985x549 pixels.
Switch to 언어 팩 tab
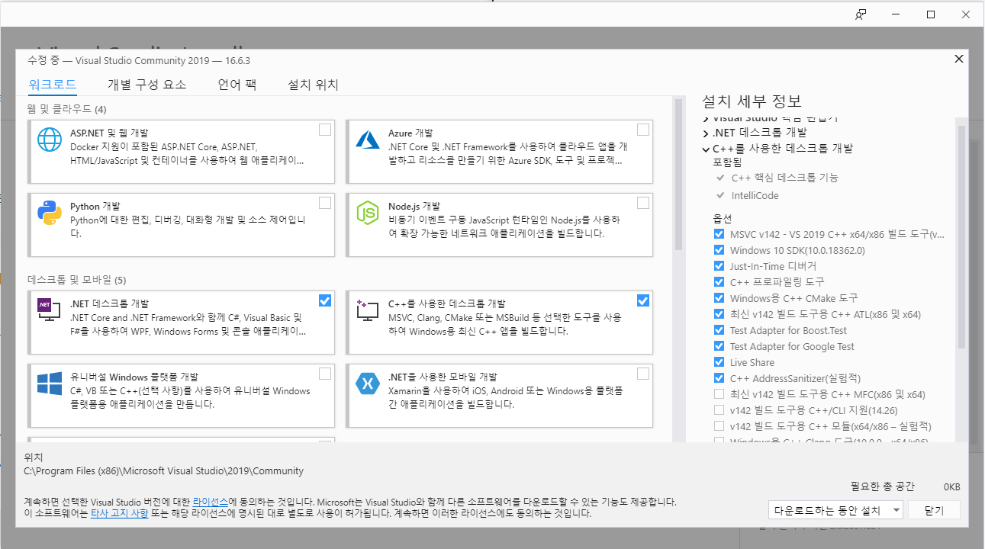(237, 85)
